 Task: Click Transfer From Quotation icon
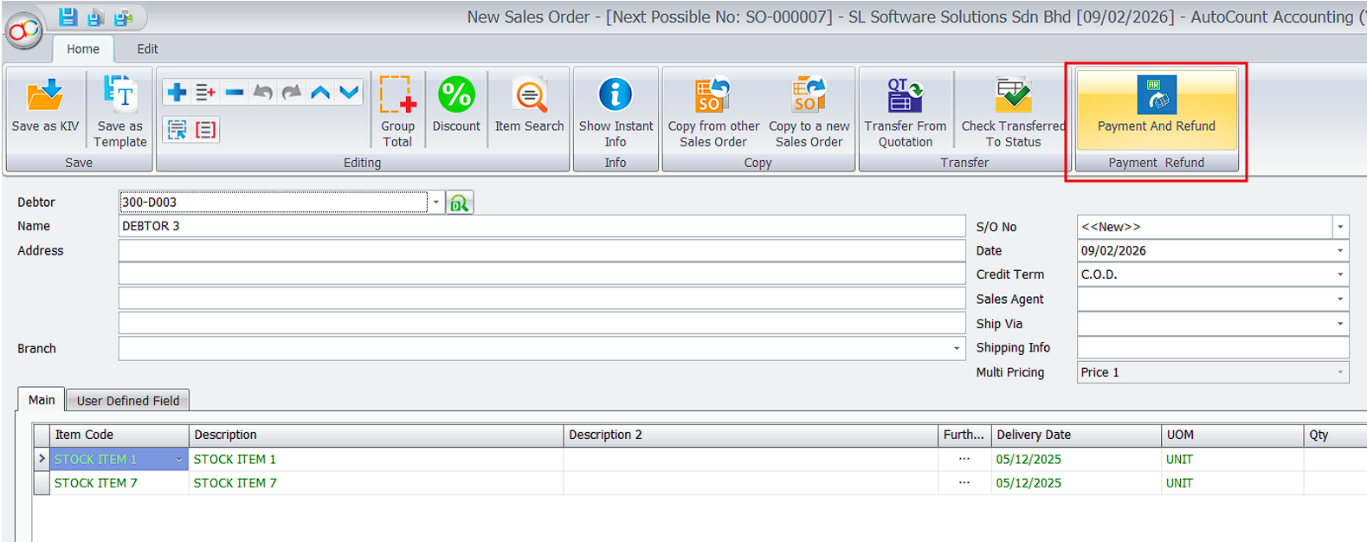[x=906, y=97]
